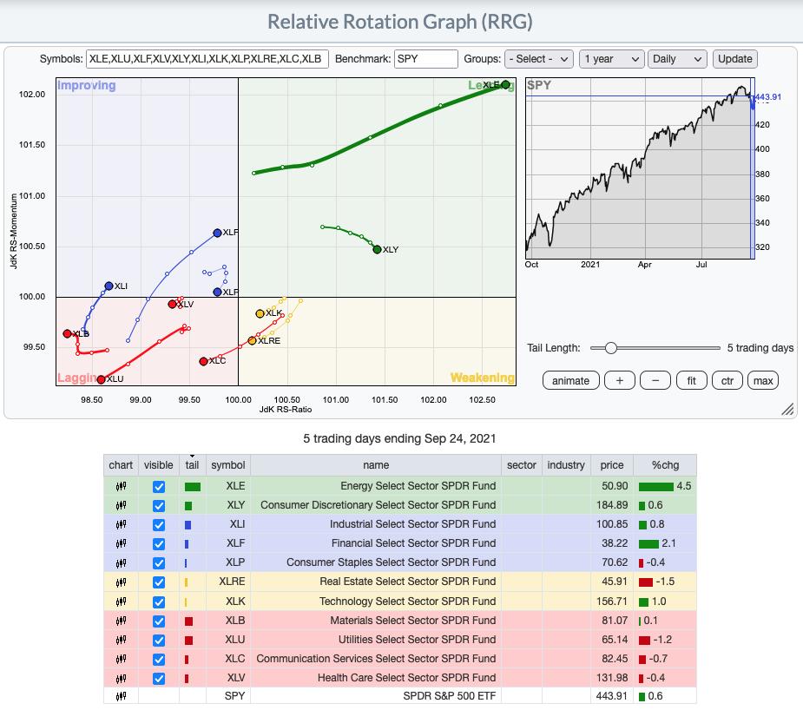
Task: Toggle visibility checkbox for XLV
Action: 159,678
